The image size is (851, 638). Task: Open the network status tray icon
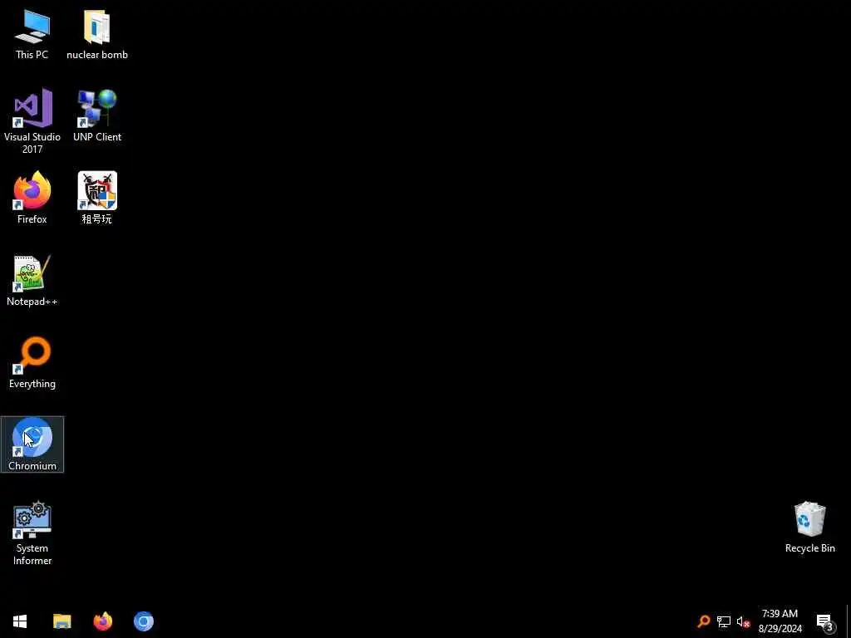[x=724, y=621]
